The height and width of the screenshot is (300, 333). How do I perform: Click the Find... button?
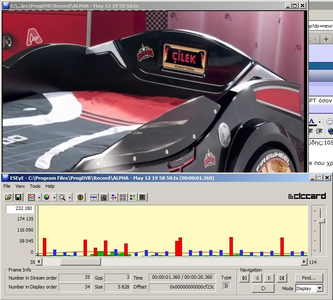(309, 278)
